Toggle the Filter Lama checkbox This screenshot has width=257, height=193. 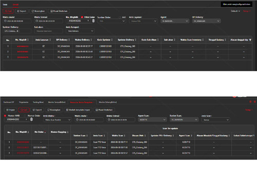tap(82, 17)
